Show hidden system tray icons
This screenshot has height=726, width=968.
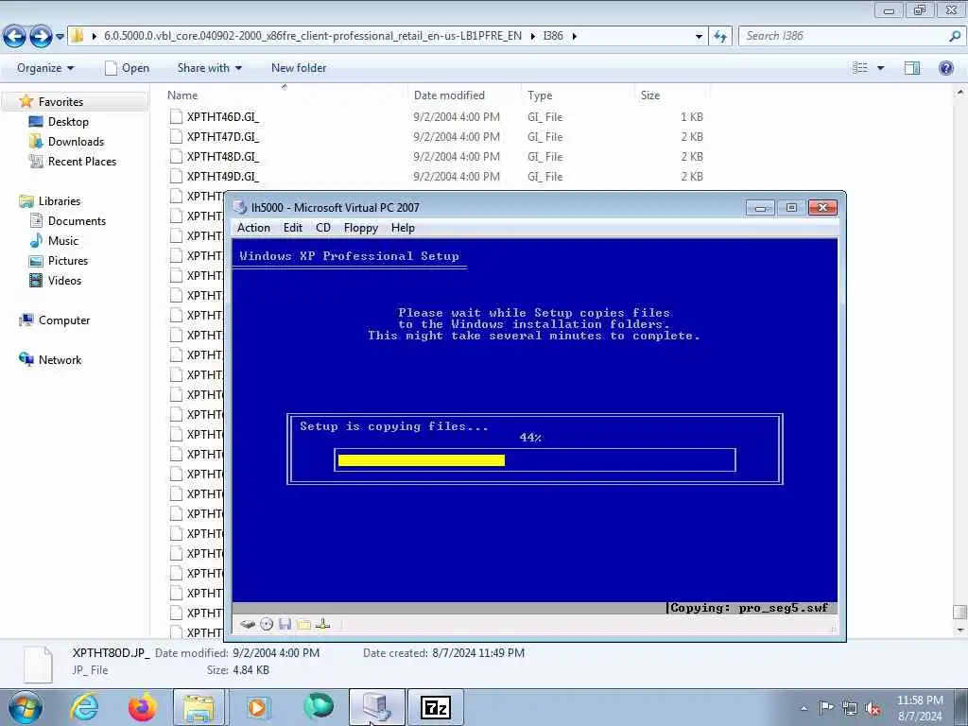(x=804, y=708)
